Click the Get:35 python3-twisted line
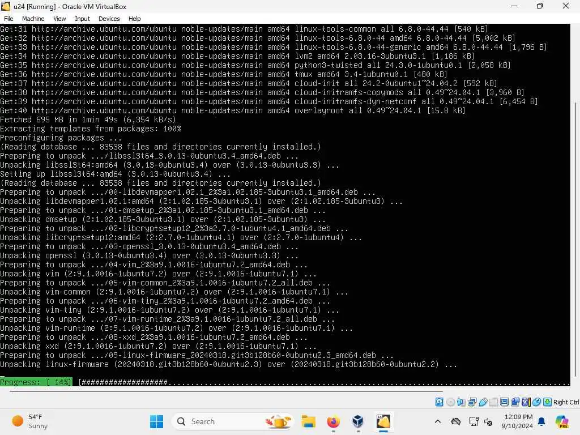The width and height of the screenshot is (580, 435). click(x=255, y=65)
